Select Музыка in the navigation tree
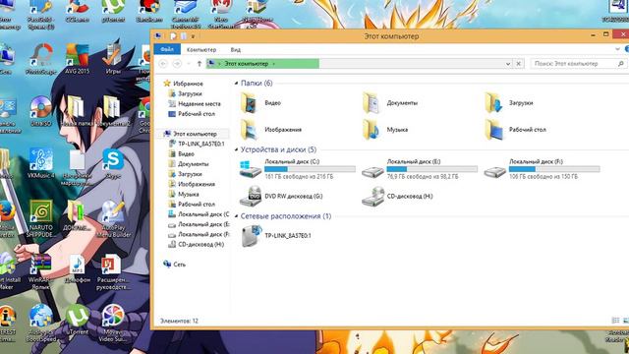The image size is (629, 354). click(184, 194)
